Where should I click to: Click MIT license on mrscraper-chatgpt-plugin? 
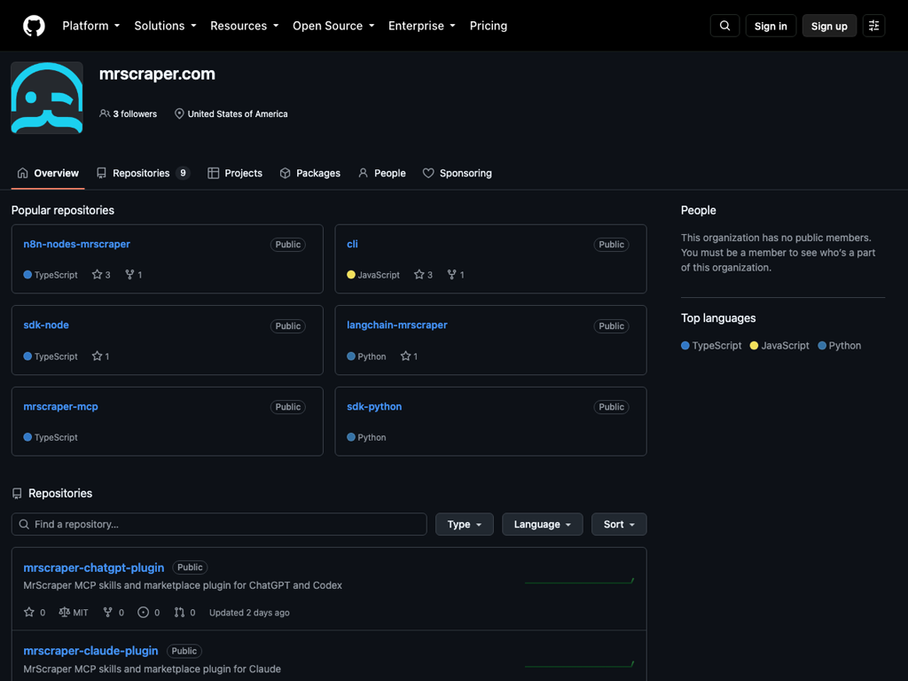74,612
